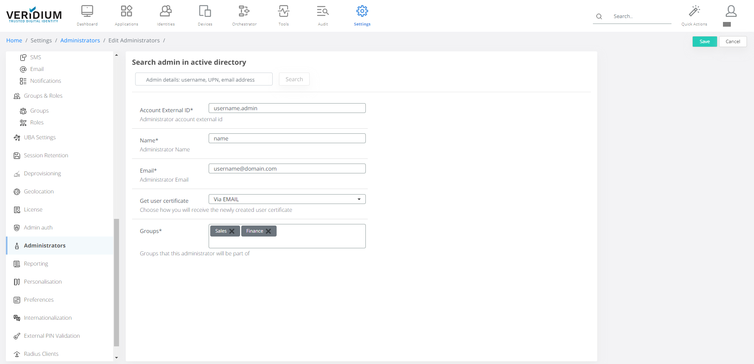
Task: Click the Administrators breadcrumb link
Action: click(x=80, y=40)
